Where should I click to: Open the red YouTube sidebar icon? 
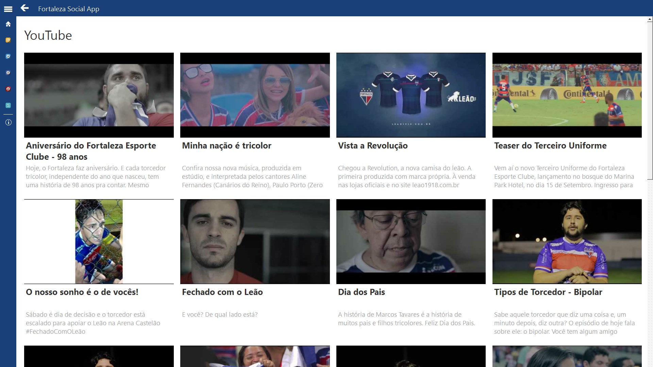pyautogui.click(x=8, y=89)
